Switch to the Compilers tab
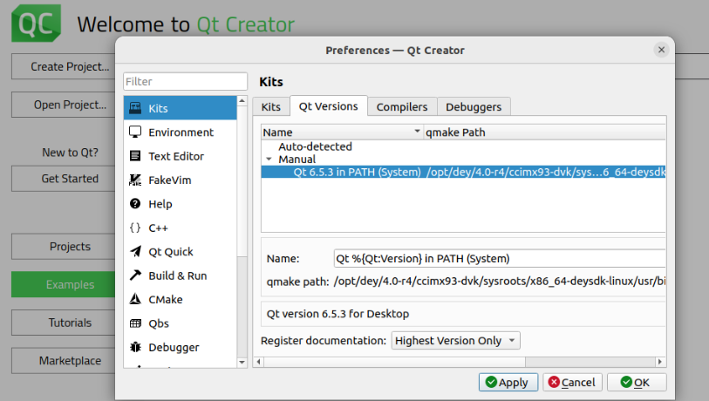709x401 pixels. 402,106
